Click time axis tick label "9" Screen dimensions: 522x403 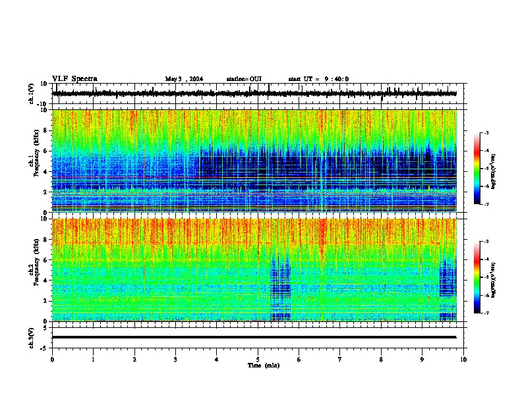pos(422,360)
